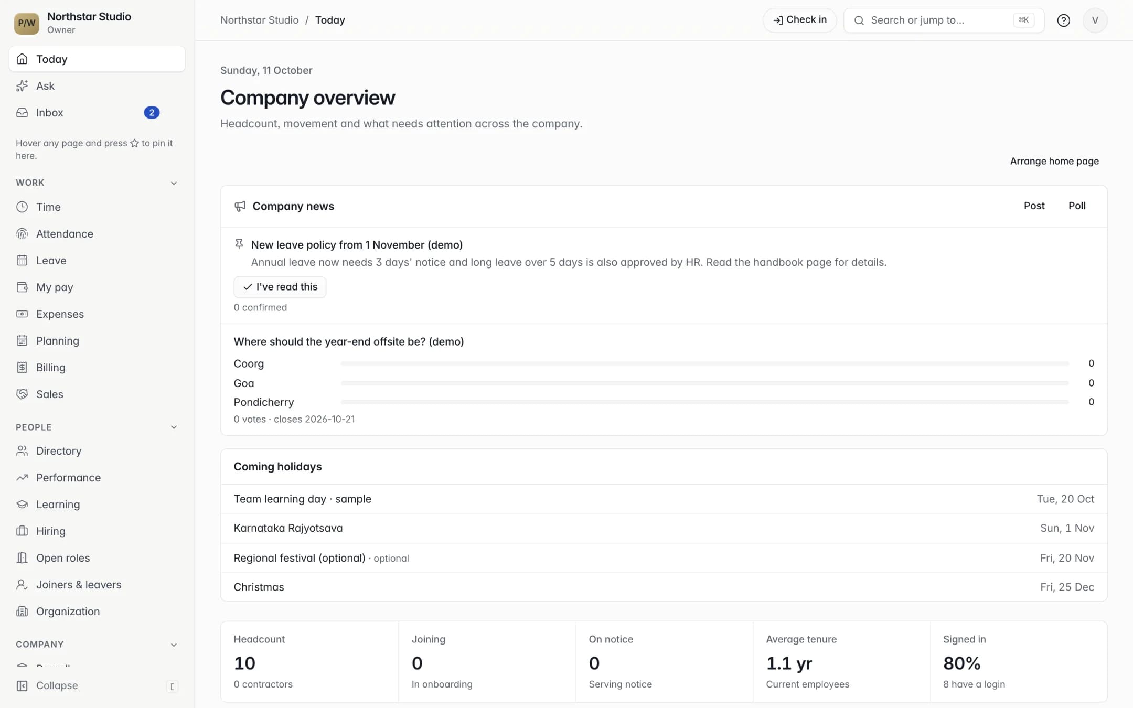Collapse the sidebar with Collapse button
Image resolution: width=1133 pixels, height=708 pixels.
tap(97, 686)
